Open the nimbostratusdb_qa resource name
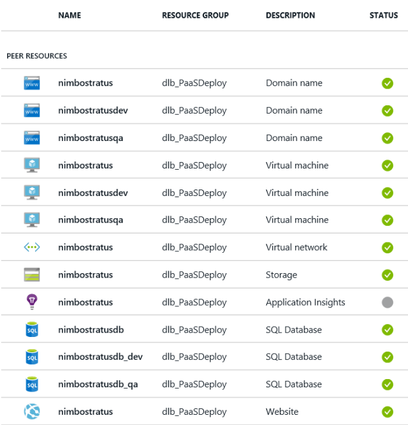 click(x=98, y=384)
